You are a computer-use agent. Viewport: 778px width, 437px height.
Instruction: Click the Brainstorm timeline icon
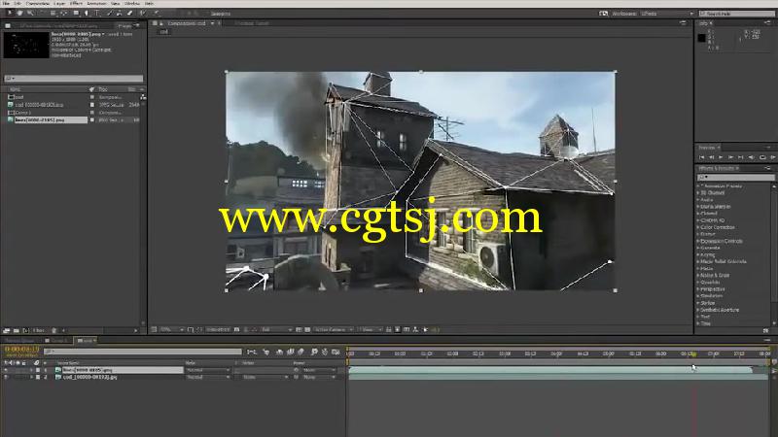[x=313, y=352]
